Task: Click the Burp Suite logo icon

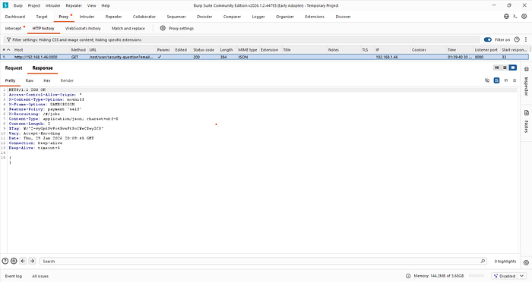Action: (x=5, y=5)
